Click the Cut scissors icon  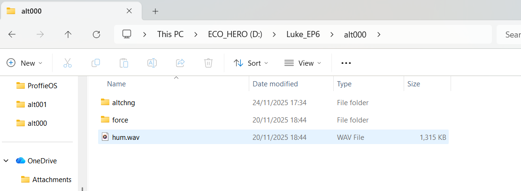point(68,63)
